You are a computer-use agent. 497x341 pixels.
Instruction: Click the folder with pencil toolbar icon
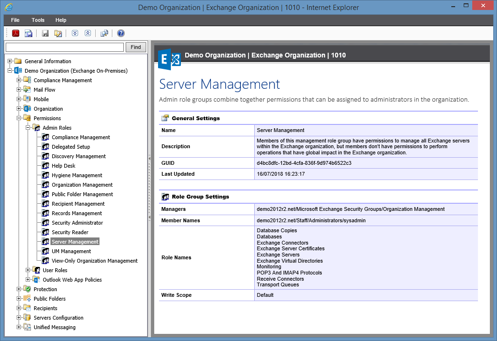58,33
